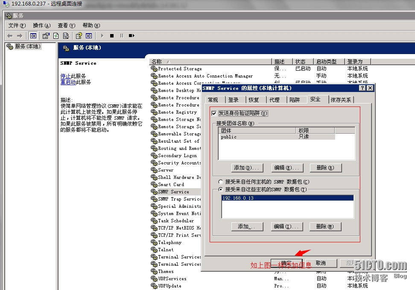Click the 重启动 link to restart service
Screen dimensions: 415x290
[68, 82]
